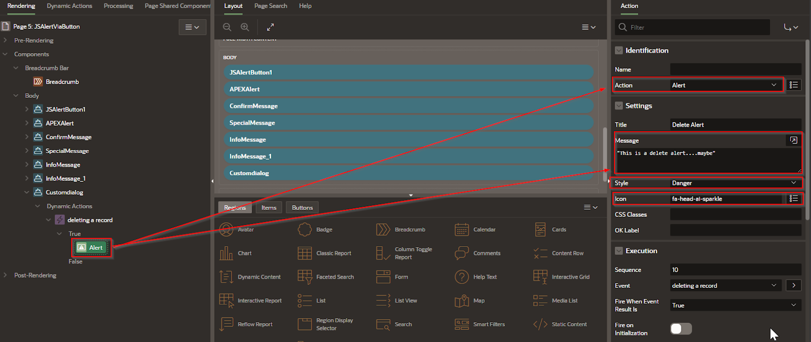This screenshot has width=811, height=342.
Task: Pick the Help Text region in gallery
Action: [476, 277]
